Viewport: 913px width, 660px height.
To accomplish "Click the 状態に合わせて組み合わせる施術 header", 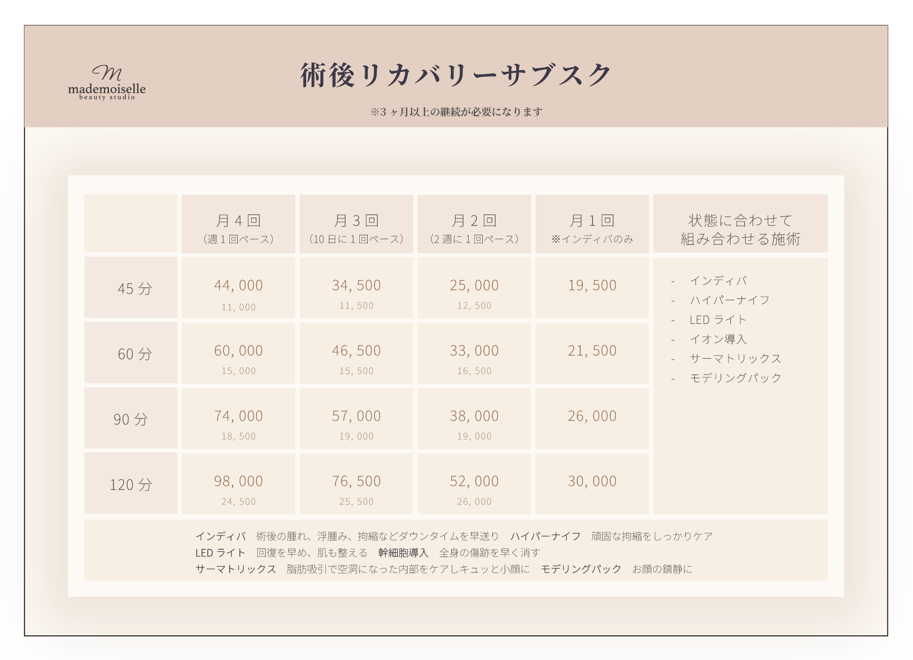I will click(740, 229).
